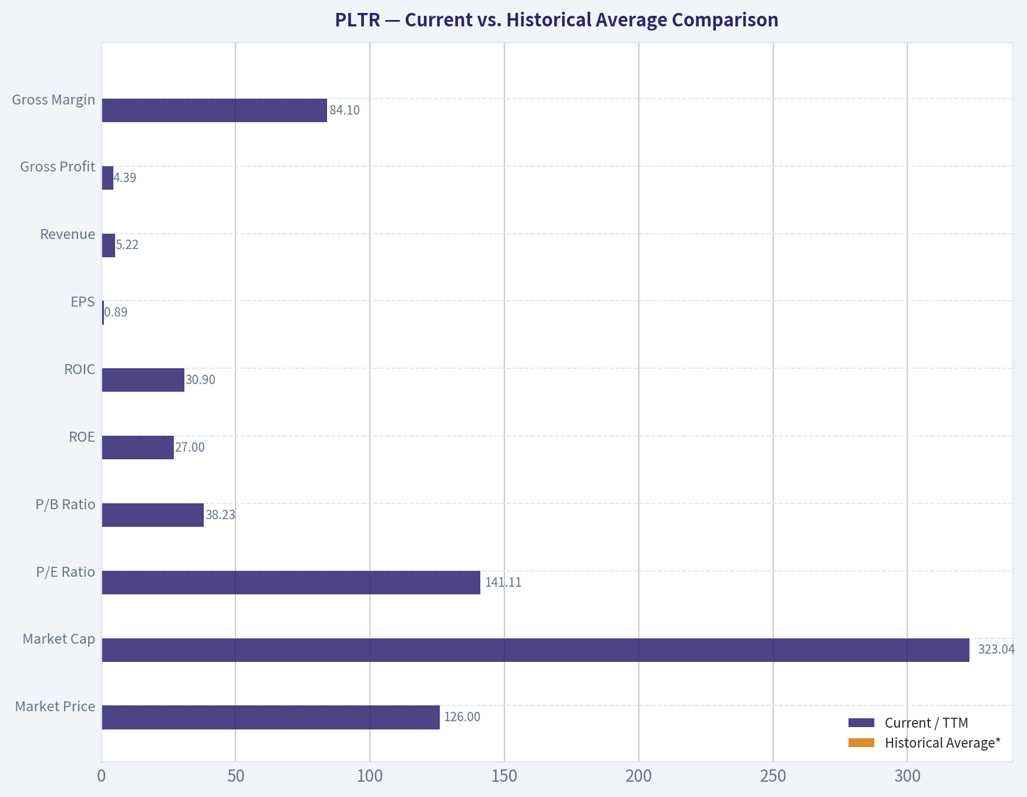
Task: Click the x-axis tick label 250
Action: tap(773, 776)
